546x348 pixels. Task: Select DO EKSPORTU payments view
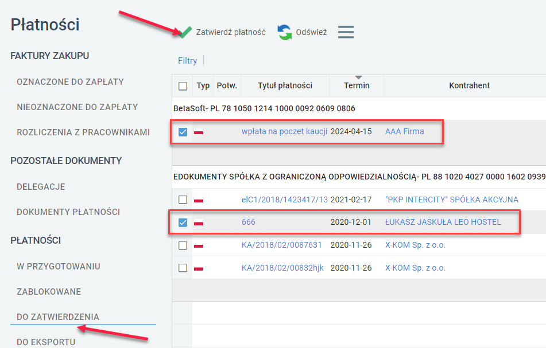tap(46, 342)
